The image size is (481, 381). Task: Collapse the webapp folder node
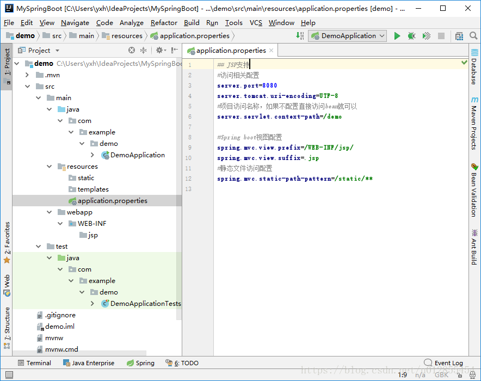click(49, 212)
